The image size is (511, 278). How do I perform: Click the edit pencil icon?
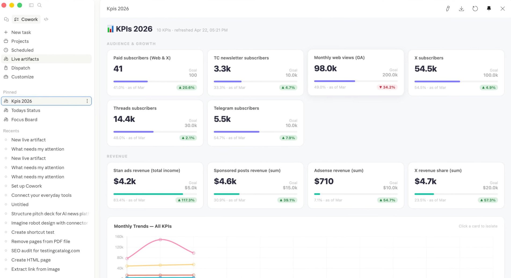(x=448, y=9)
